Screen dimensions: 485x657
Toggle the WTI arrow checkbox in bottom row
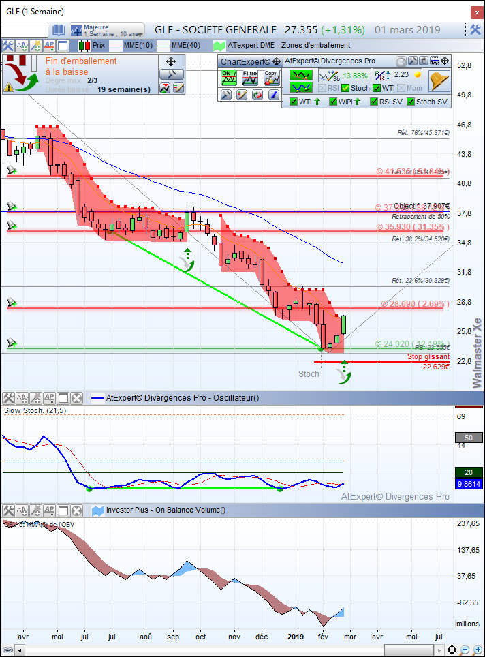pyautogui.click(x=294, y=102)
